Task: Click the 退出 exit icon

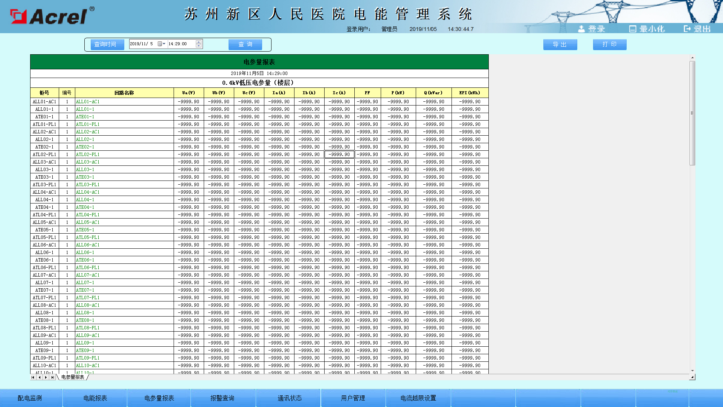Action: [697, 29]
